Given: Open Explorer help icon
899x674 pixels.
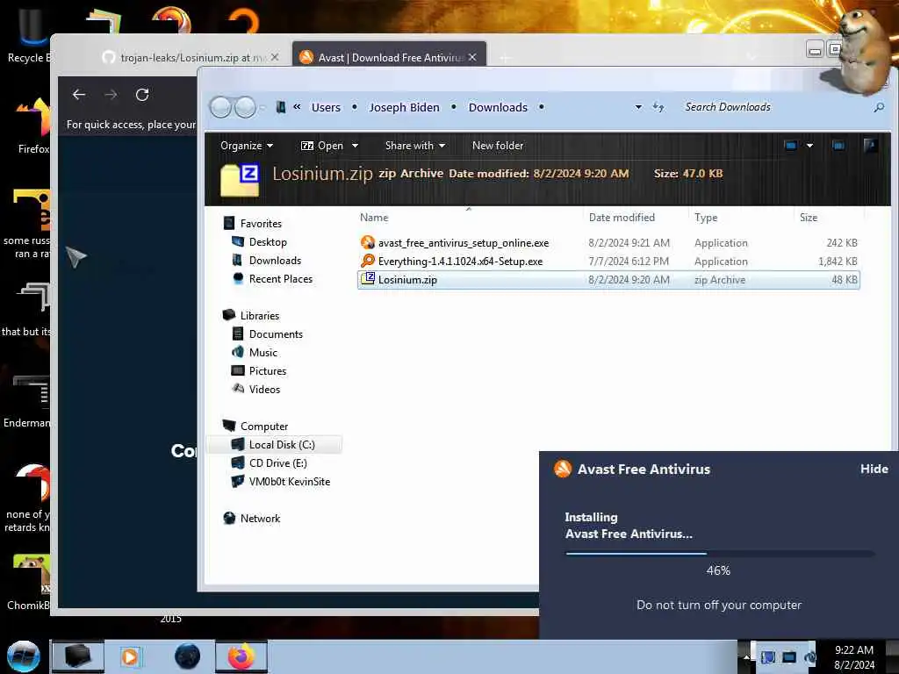Looking at the screenshot, I should tap(870, 146).
